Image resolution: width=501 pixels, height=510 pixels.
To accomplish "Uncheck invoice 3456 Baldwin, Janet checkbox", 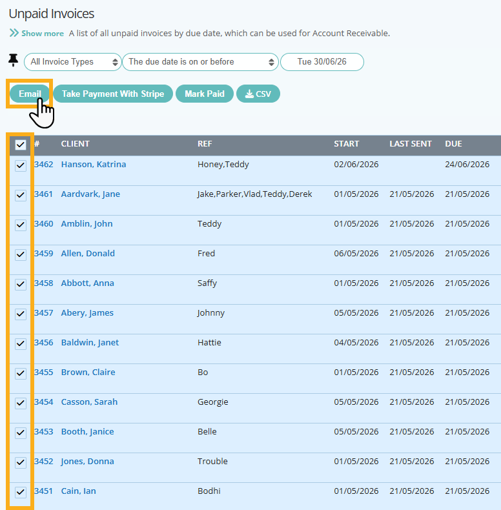I will (21, 343).
